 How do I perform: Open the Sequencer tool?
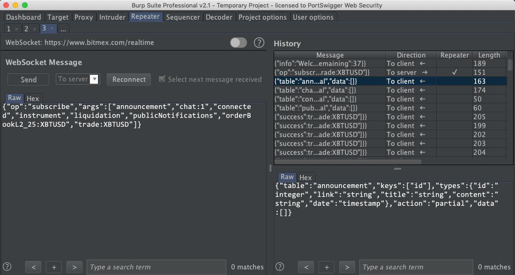click(183, 17)
